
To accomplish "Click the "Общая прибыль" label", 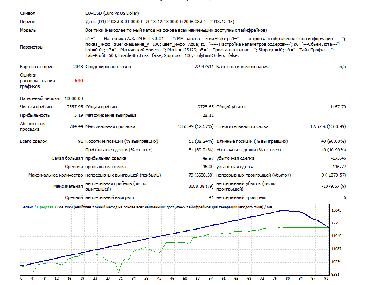I will [102, 107].
